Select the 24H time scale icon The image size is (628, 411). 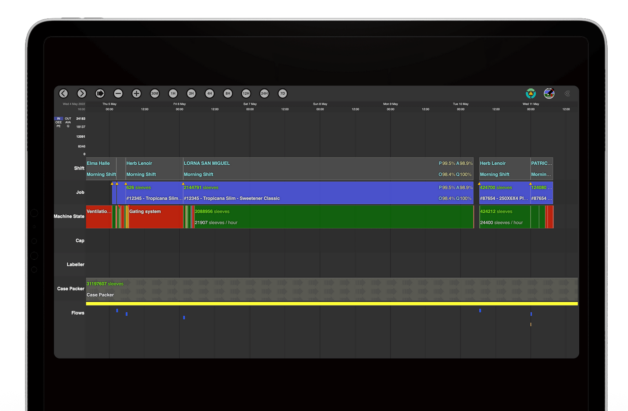[264, 93]
